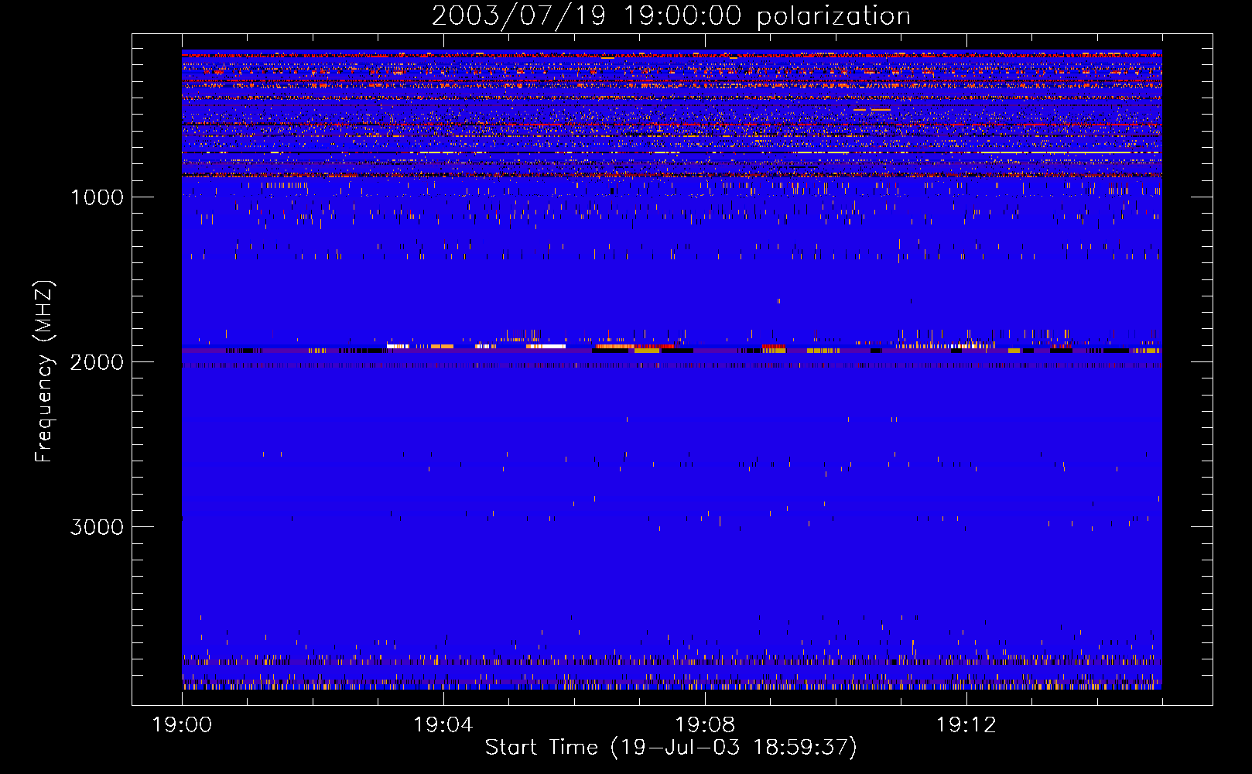Click the 1000 frequency tick label
Image resolution: width=1252 pixels, height=774 pixels.
point(97,197)
